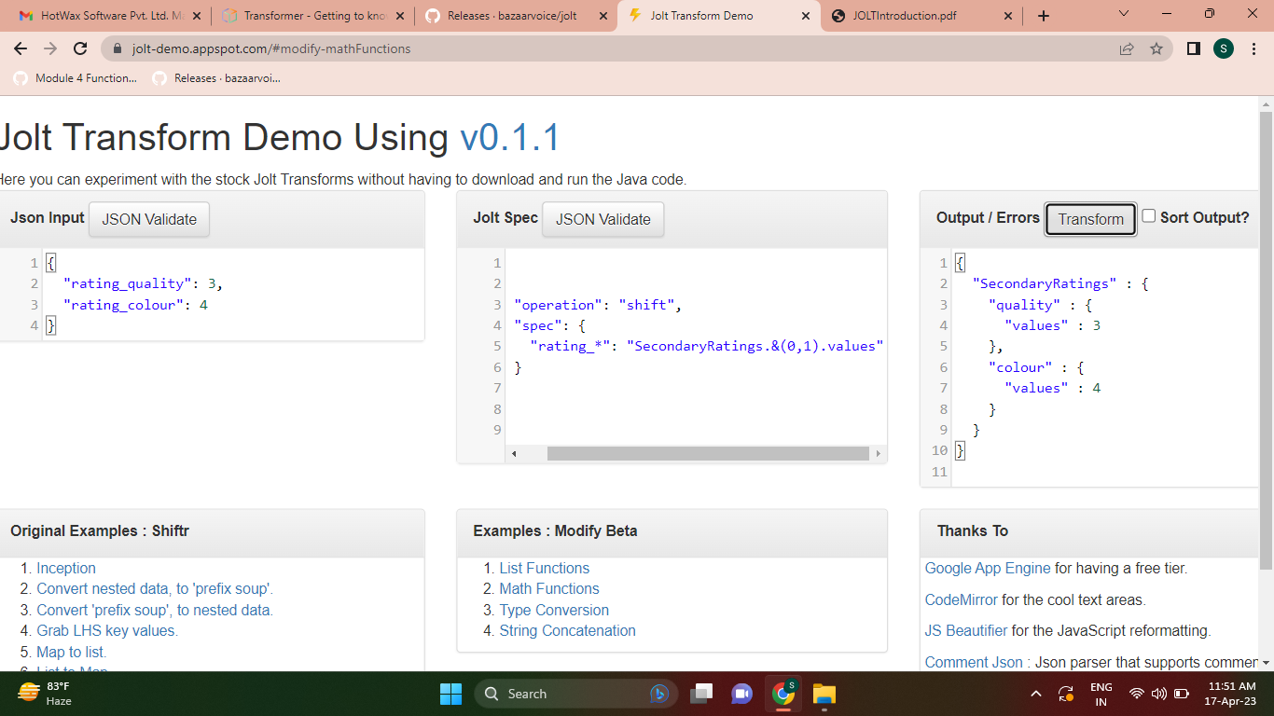Viewport: 1274px width, 716px height.
Task: Run the Transform button
Action: [x=1091, y=219]
